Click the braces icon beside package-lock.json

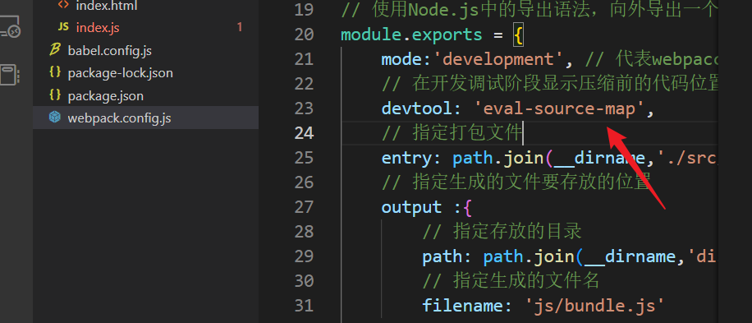[55, 72]
